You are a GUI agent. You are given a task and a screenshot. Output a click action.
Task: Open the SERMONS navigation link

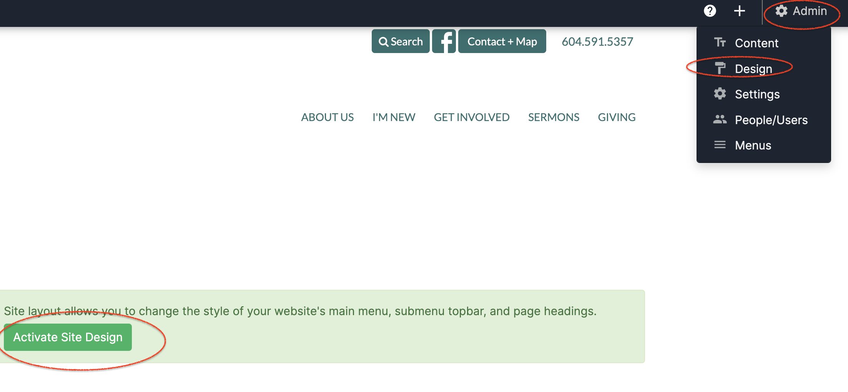tap(554, 117)
